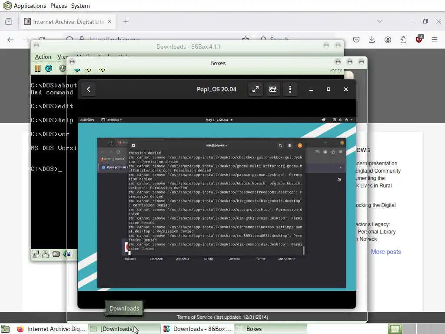445x334 pixels.
Task: Click the 86Box power toolbar icon
Action: pyautogui.click(x=63, y=68)
